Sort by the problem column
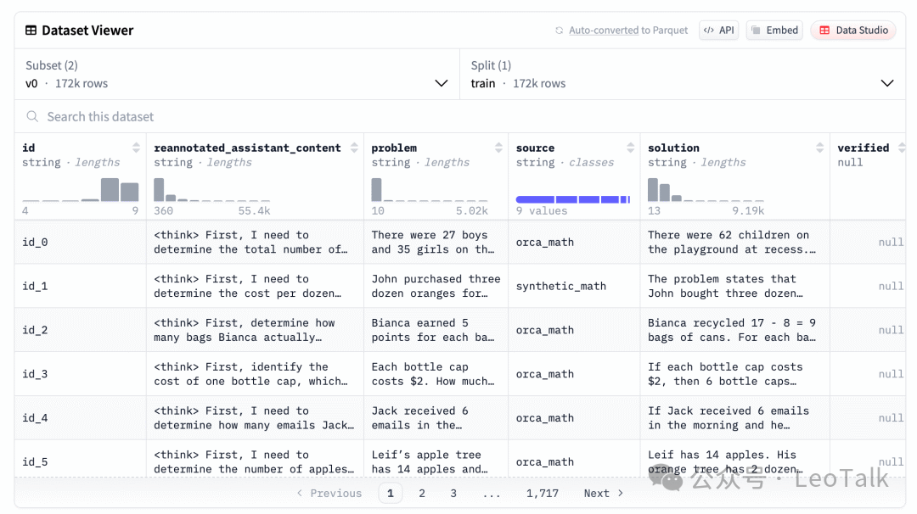The width and height of the screenshot is (917, 514). (x=498, y=148)
